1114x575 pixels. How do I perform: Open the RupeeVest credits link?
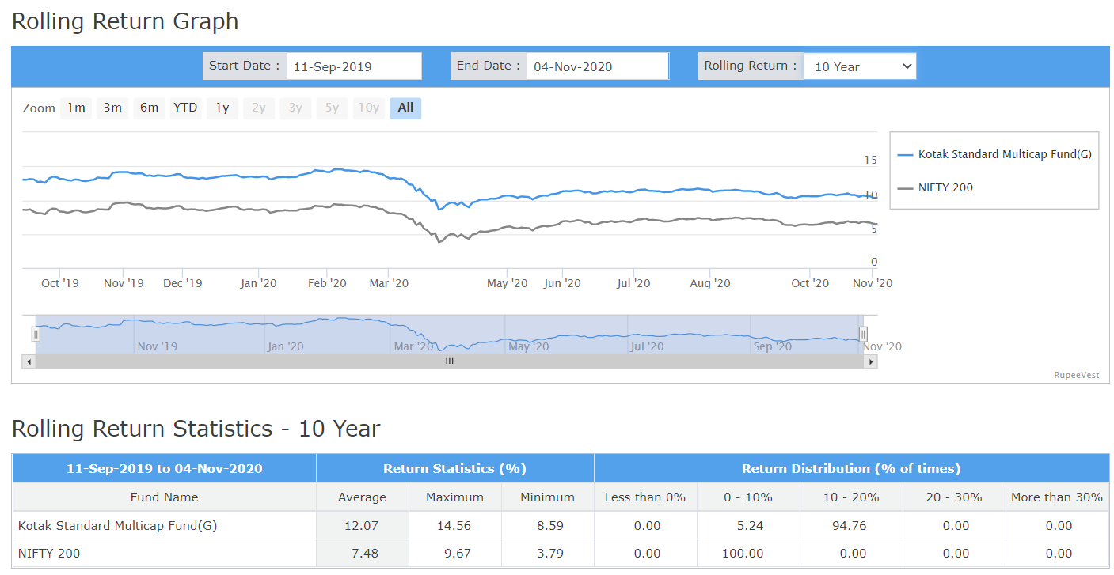point(1076,376)
